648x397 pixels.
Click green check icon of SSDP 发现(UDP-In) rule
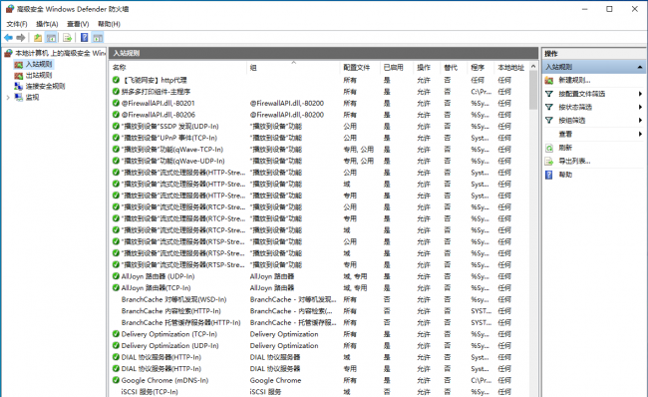[x=116, y=126]
